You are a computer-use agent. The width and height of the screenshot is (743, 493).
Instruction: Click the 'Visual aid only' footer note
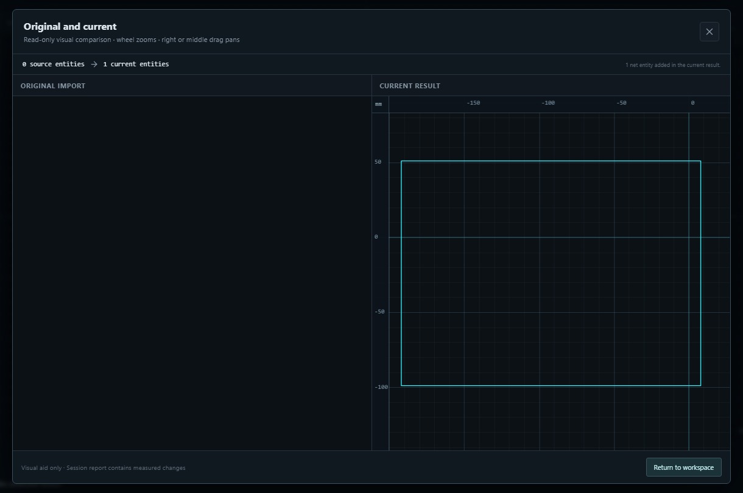[x=104, y=468]
